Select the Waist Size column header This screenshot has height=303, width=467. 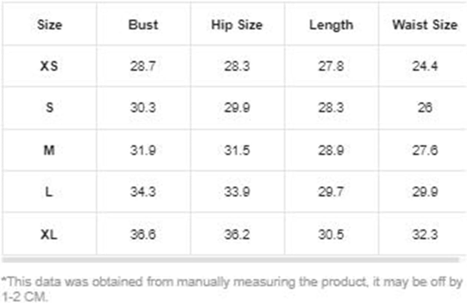click(425, 25)
